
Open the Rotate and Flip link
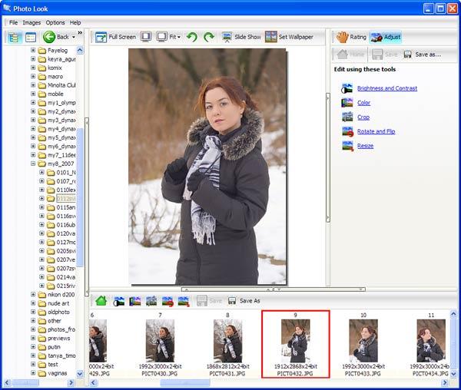pos(376,131)
